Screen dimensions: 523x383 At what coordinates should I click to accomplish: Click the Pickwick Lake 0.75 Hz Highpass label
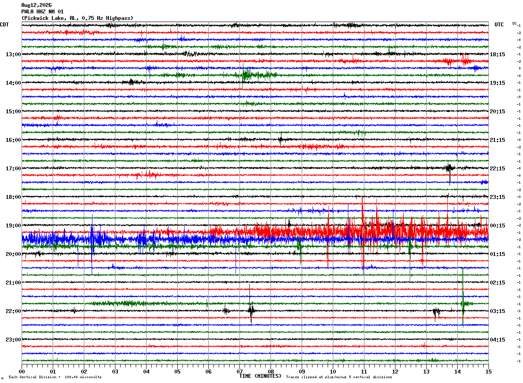(77, 18)
